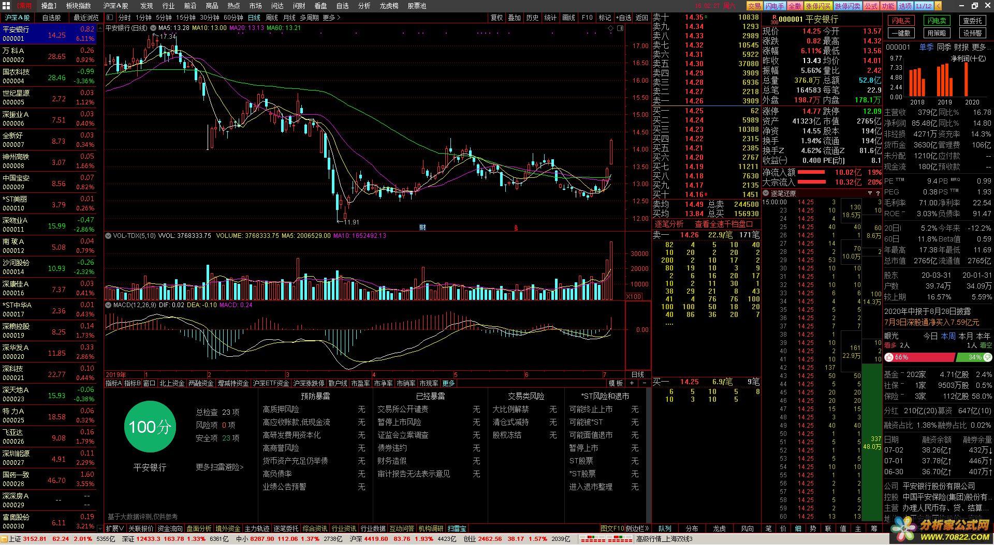Select the 散户线 indicator tab
This screenshot has height=545, width=994.
coord(338,383)
